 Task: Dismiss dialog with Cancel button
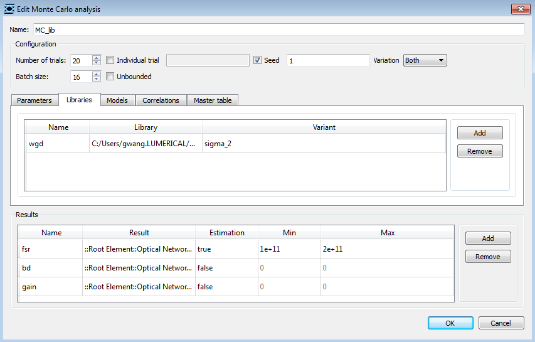[x=501, y=323]
